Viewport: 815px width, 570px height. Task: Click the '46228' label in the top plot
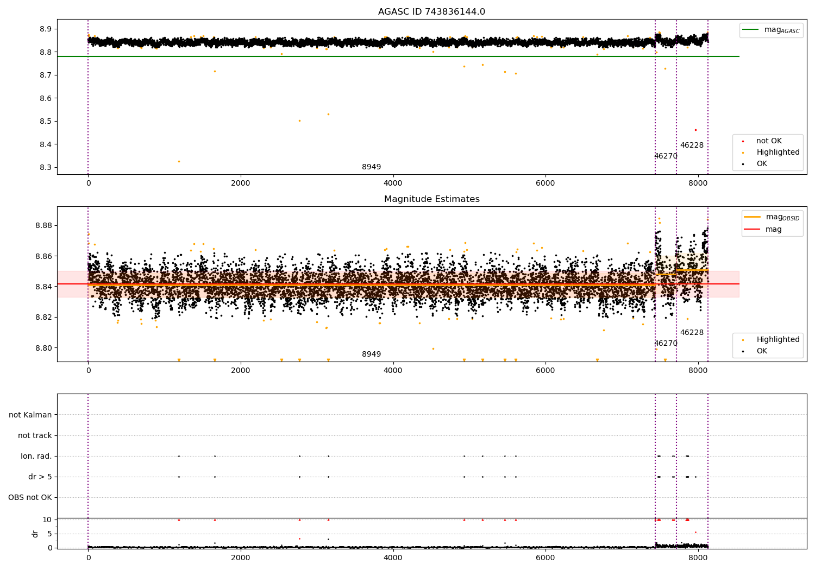pyautogui.click(x=692, y=145)
